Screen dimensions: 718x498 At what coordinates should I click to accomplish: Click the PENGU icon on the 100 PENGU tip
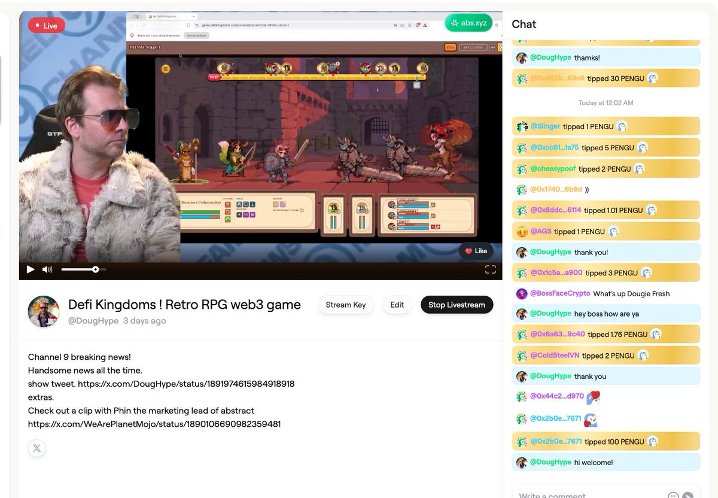[653, 442]
